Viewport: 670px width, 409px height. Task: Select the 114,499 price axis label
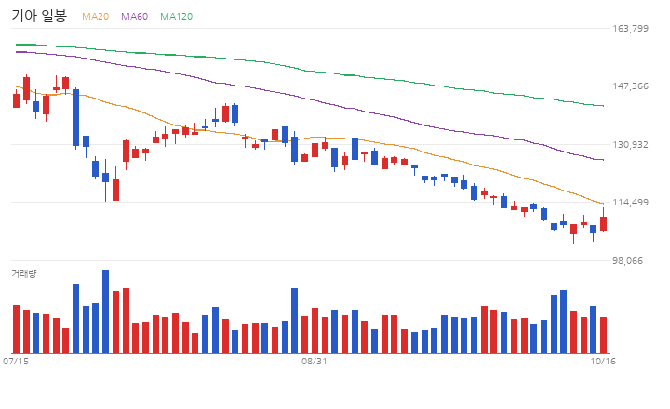tap(630, 203)
